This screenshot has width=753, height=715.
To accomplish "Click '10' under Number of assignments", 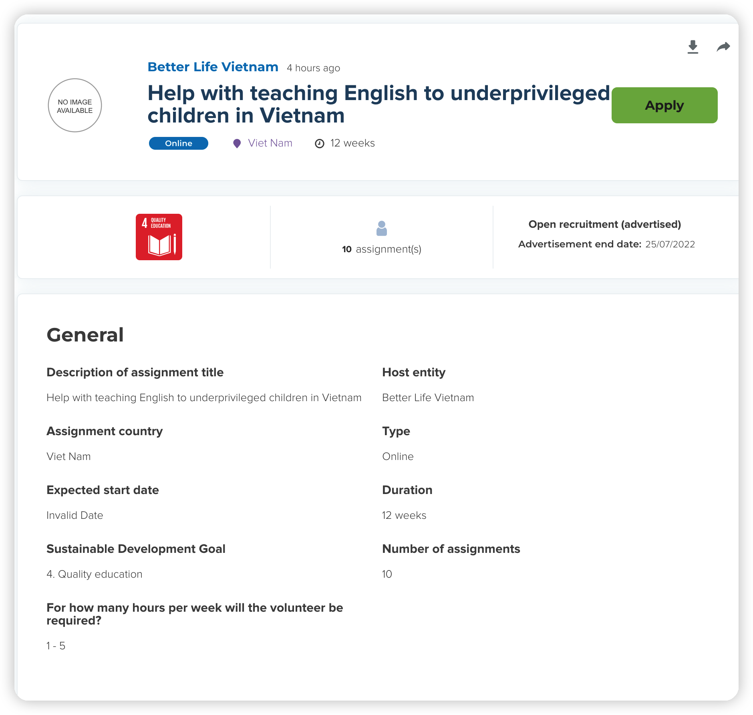I will (x=387, y=574).
